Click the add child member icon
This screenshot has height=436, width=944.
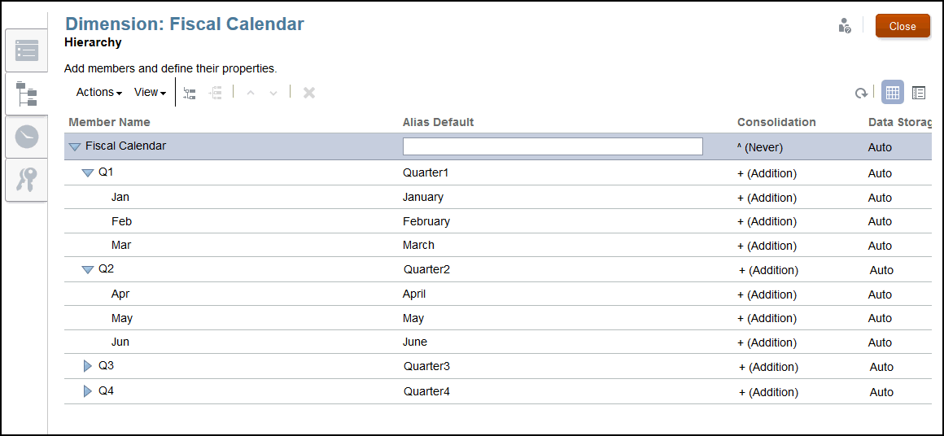click(190, 93)
